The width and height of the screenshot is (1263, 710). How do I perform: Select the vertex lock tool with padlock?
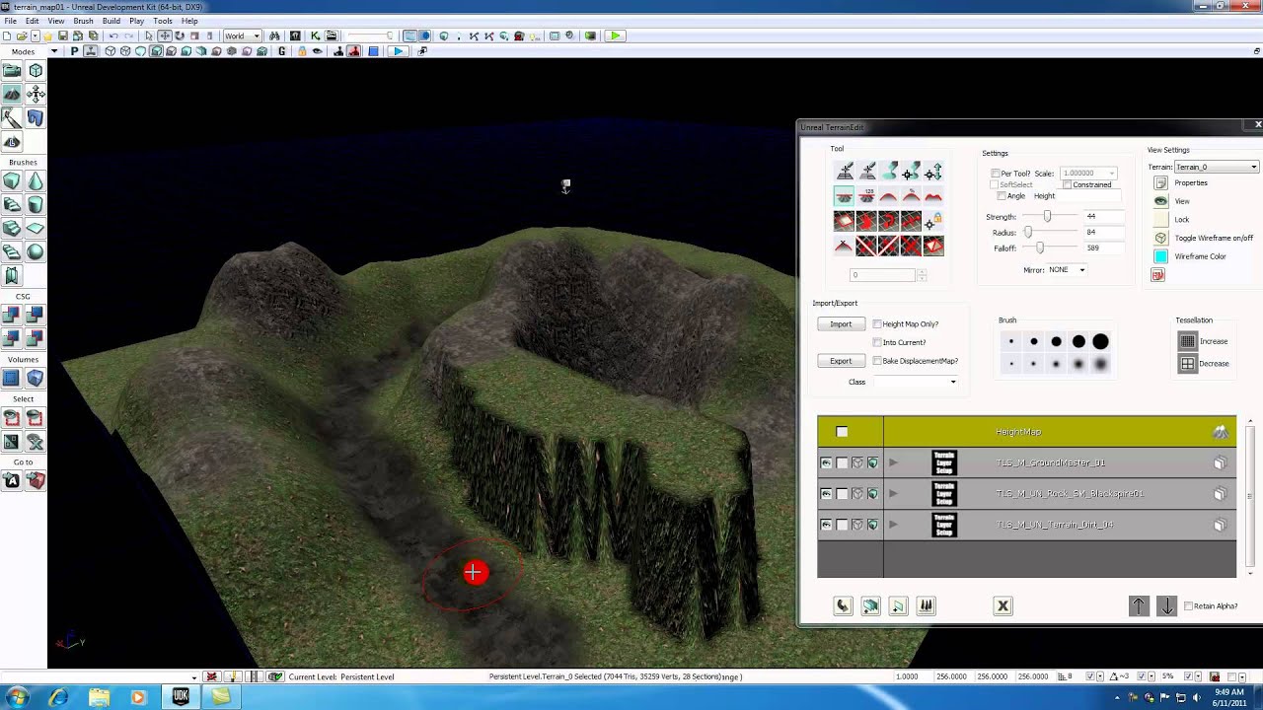pos(932,220)
